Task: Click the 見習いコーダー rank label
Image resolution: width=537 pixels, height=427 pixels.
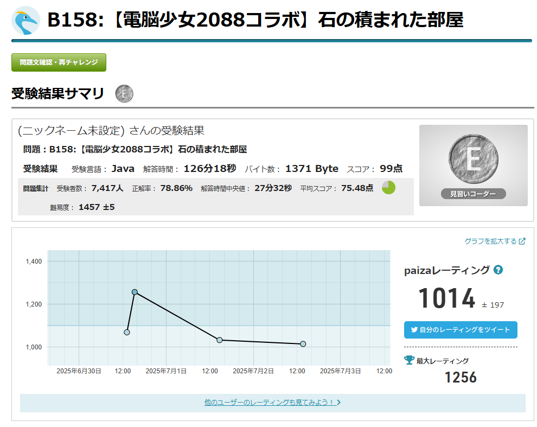Action: point(473,194)
